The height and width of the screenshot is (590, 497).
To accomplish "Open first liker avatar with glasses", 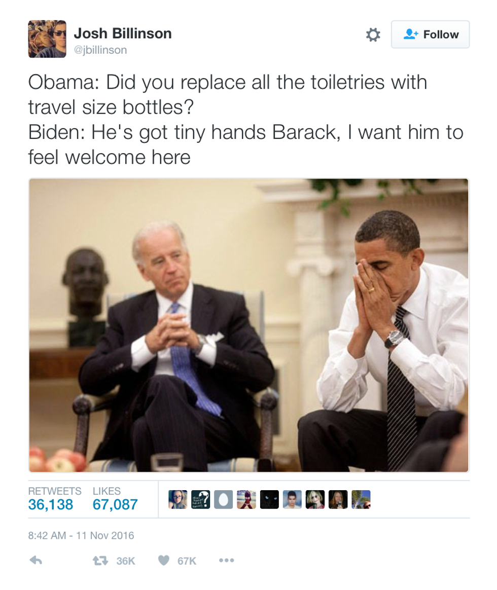I will pos(177,499).
